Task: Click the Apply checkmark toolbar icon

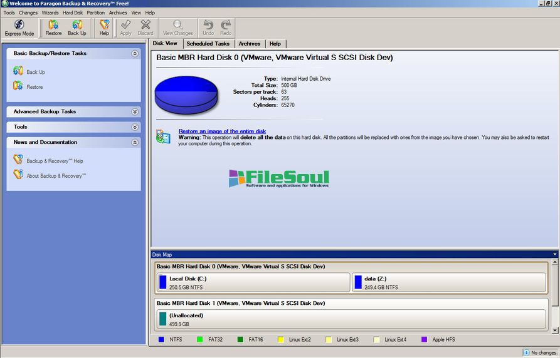Action: coord(126,25)
